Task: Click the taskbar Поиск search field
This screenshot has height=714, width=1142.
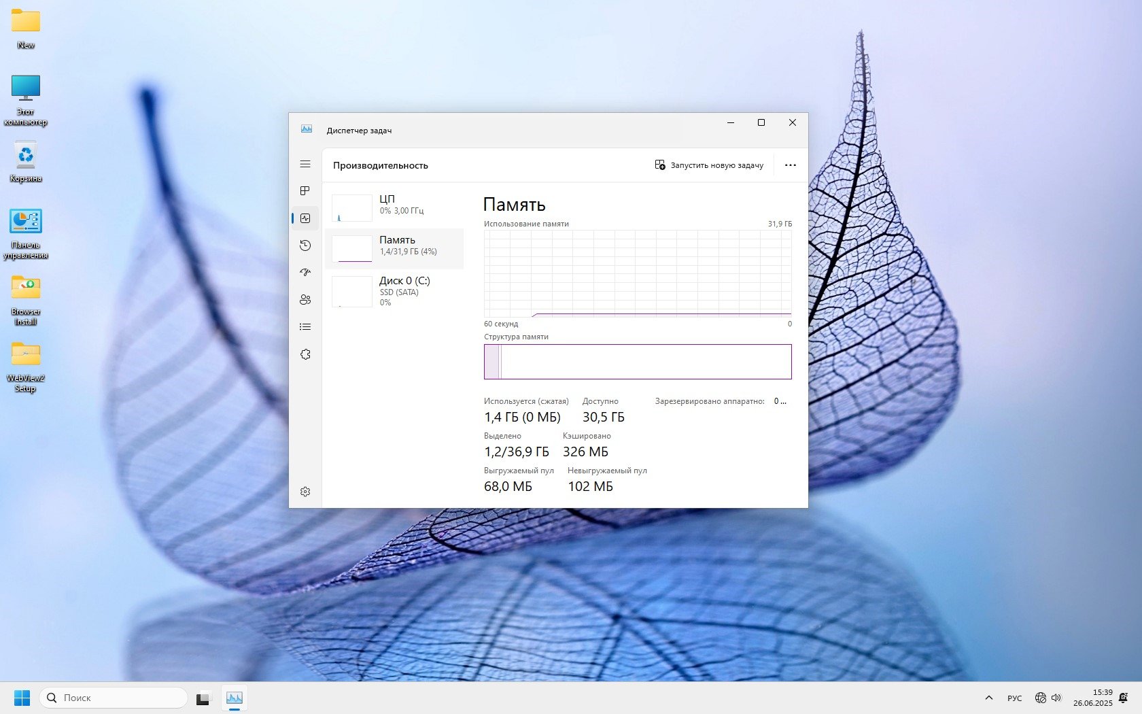Action: pos(114,698)
